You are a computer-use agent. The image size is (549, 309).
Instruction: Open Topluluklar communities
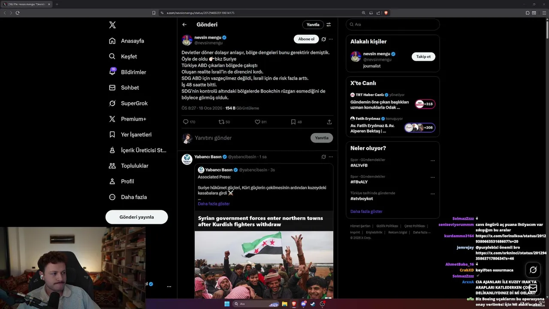click(x=129, y=166)
